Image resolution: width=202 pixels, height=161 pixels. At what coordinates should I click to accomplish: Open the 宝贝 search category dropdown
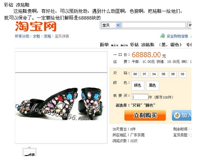tap(111, 25)
